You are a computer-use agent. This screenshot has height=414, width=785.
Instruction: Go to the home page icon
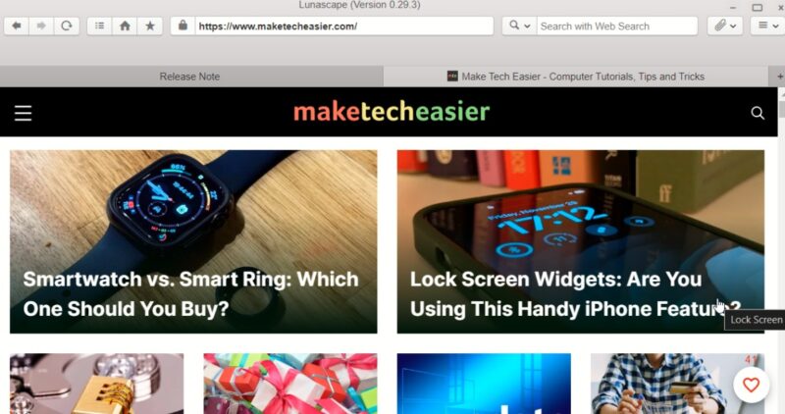pyautogui.click(x=125, y=26)
